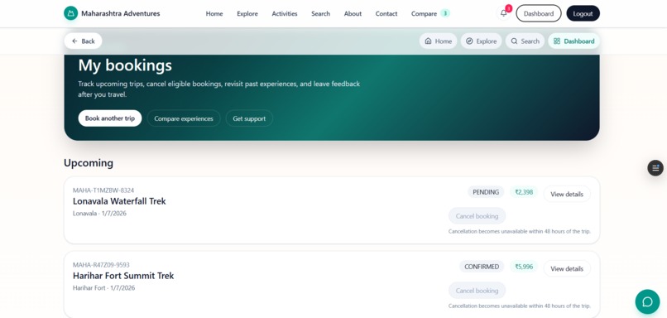Click booking ID MAHA-T1MZBW-8324
The image size is (667, 318).
[103, 190]
